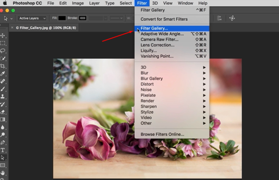Open the Photoshop CC application menu

pos(27,3)
